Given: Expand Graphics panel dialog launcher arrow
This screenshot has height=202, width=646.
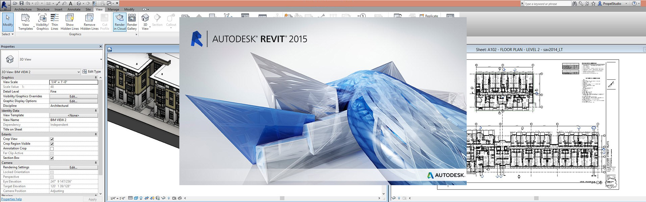Looking at the screenshot, I should pos(136,34).
